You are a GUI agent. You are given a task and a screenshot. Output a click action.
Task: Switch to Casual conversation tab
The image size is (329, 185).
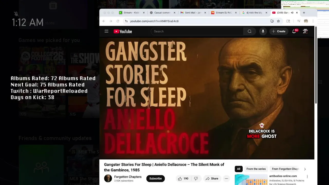(x=162, y=13)
